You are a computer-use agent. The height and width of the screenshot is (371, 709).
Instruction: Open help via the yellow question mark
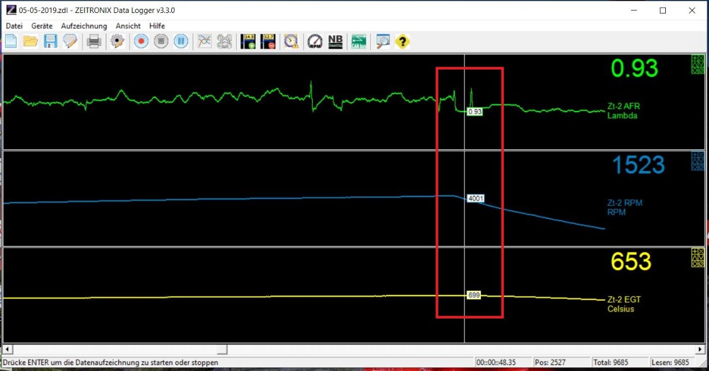[x=402, y=41]
